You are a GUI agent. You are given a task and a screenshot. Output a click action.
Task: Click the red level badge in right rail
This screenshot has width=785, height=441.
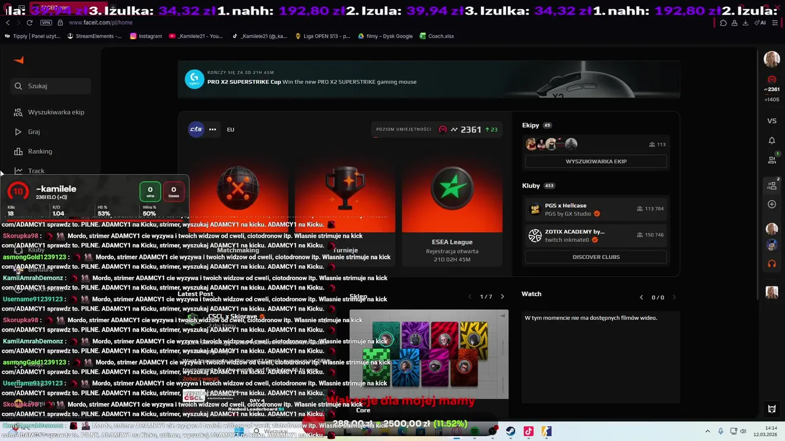(x=772, y=80)
